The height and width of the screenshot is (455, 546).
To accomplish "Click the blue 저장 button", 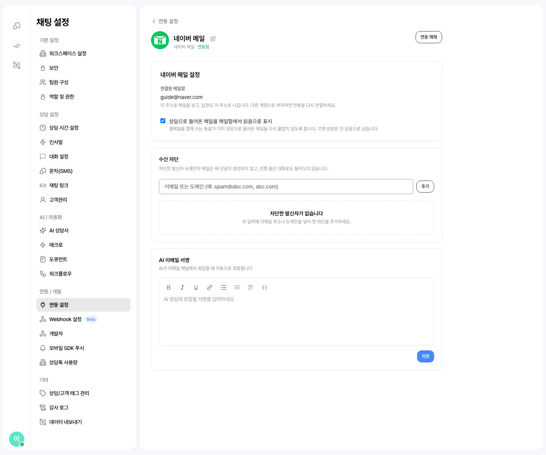I will (425, 356).
